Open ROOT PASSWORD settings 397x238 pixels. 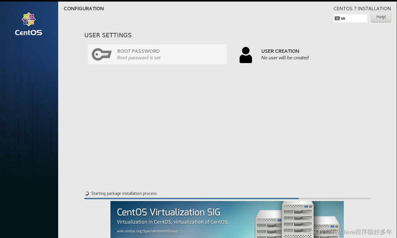(157, 54)
